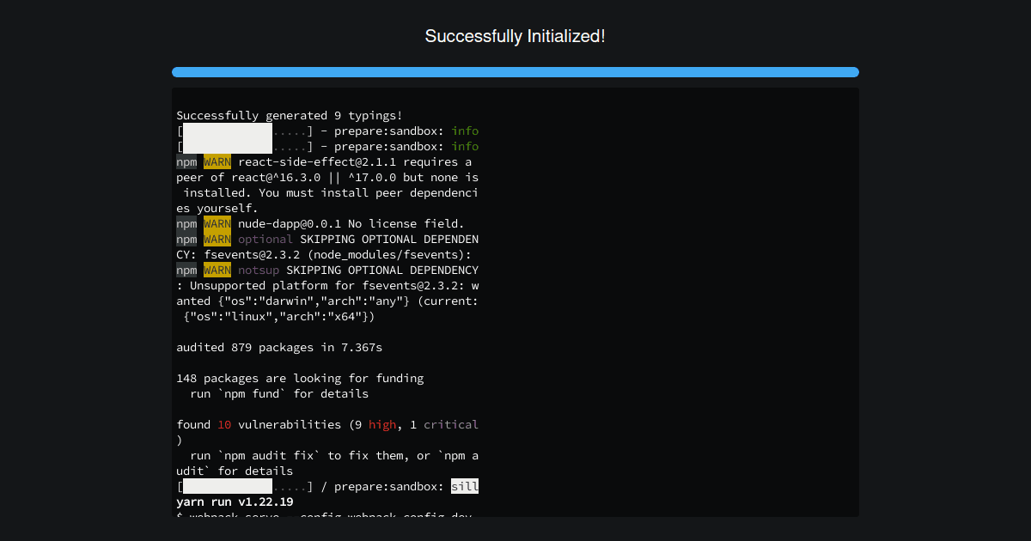The height and width of the screenshot is (541, 1031).
Task: Click the Successfully Initialized! heading
Action: point(515,36)
